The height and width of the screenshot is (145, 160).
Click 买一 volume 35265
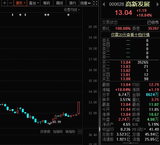143,62
